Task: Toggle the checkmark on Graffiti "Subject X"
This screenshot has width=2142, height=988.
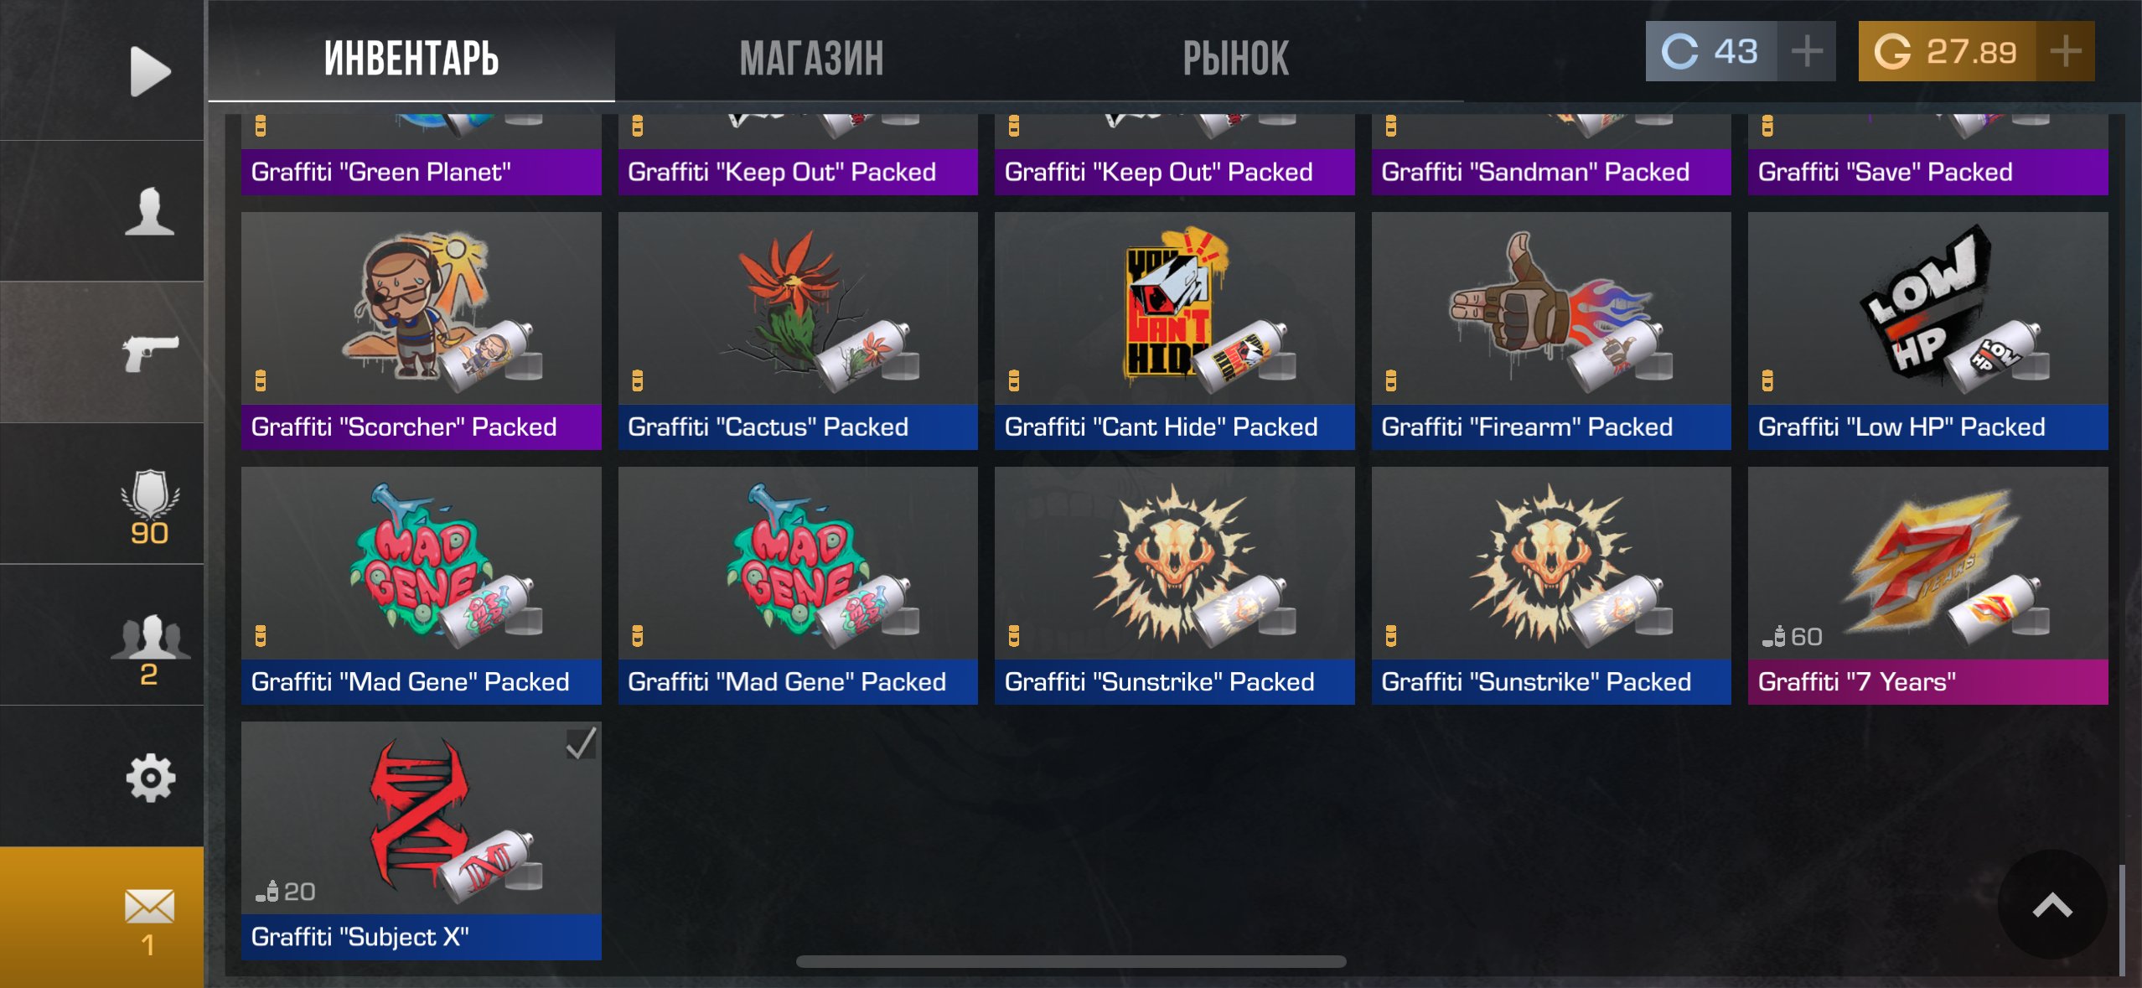Action: click(581, 743)
